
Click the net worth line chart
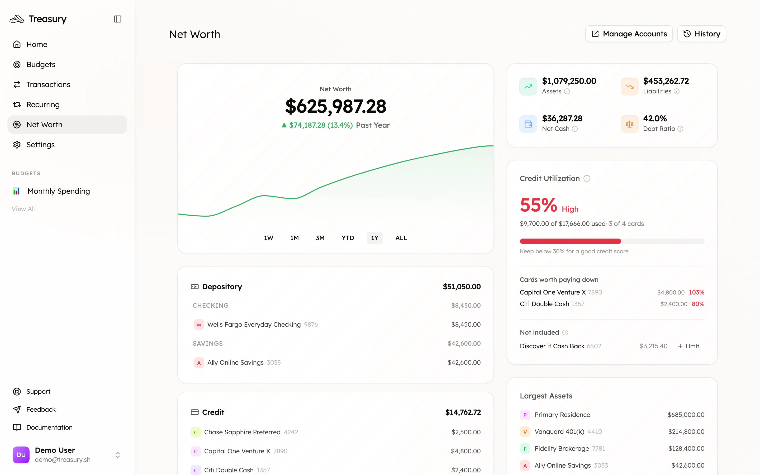pos(335,182)
